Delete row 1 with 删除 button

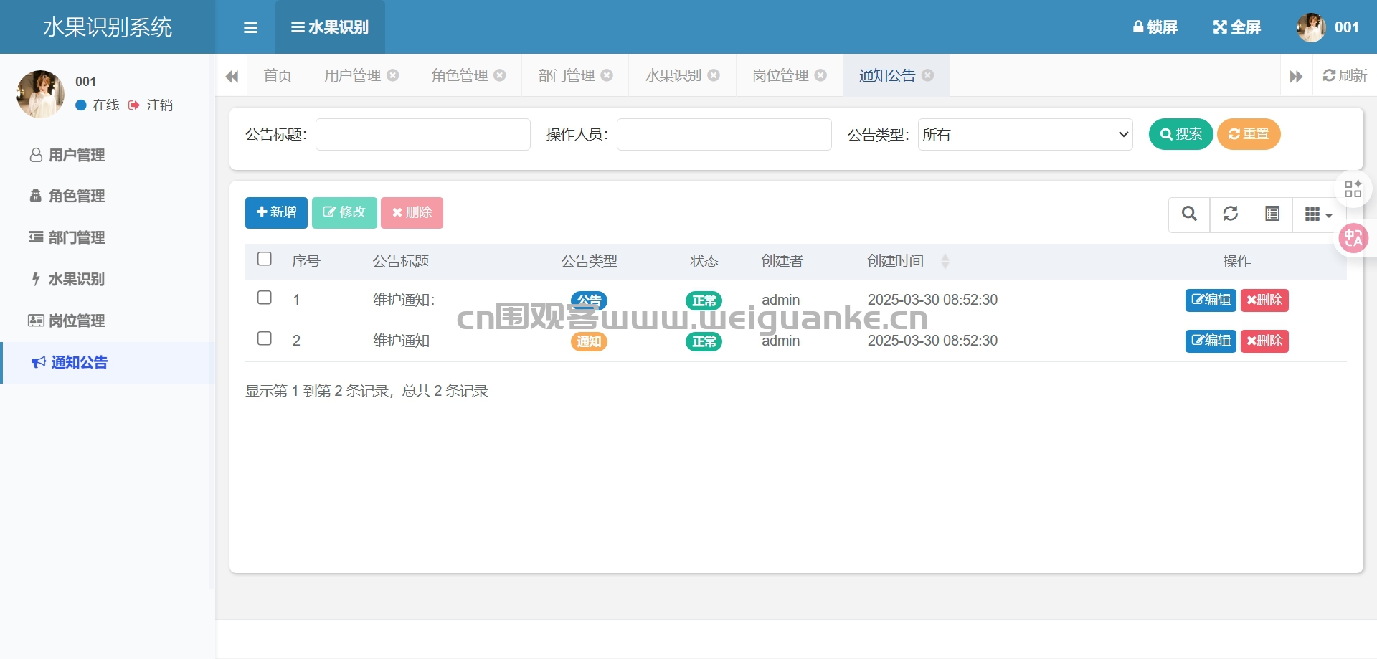pyautogui.click(x=1264, y=300)
